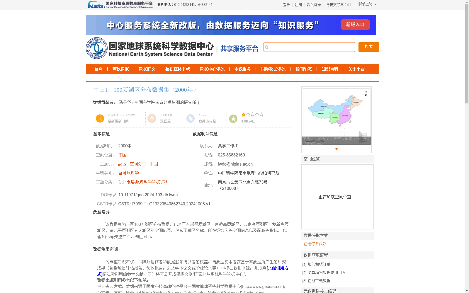
Task: Click the orange clock last-update icon
Action: [100, 118]
